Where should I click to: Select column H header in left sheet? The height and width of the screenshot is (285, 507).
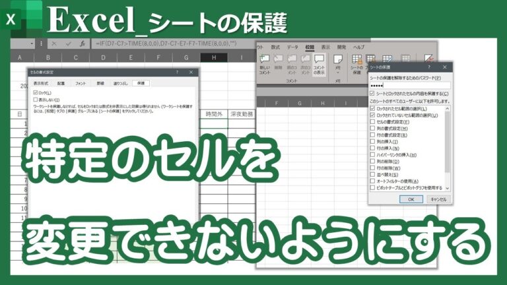click(214, 57)
